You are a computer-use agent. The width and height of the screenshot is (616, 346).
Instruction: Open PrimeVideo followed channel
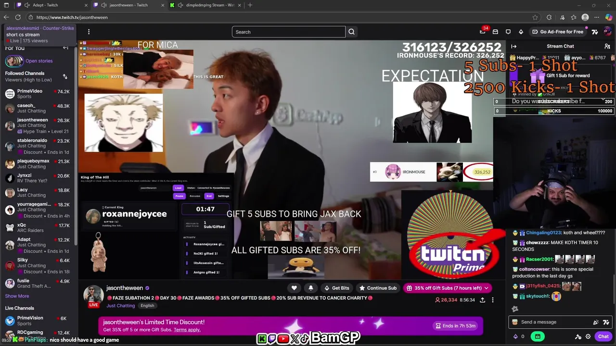coord(38,94)
